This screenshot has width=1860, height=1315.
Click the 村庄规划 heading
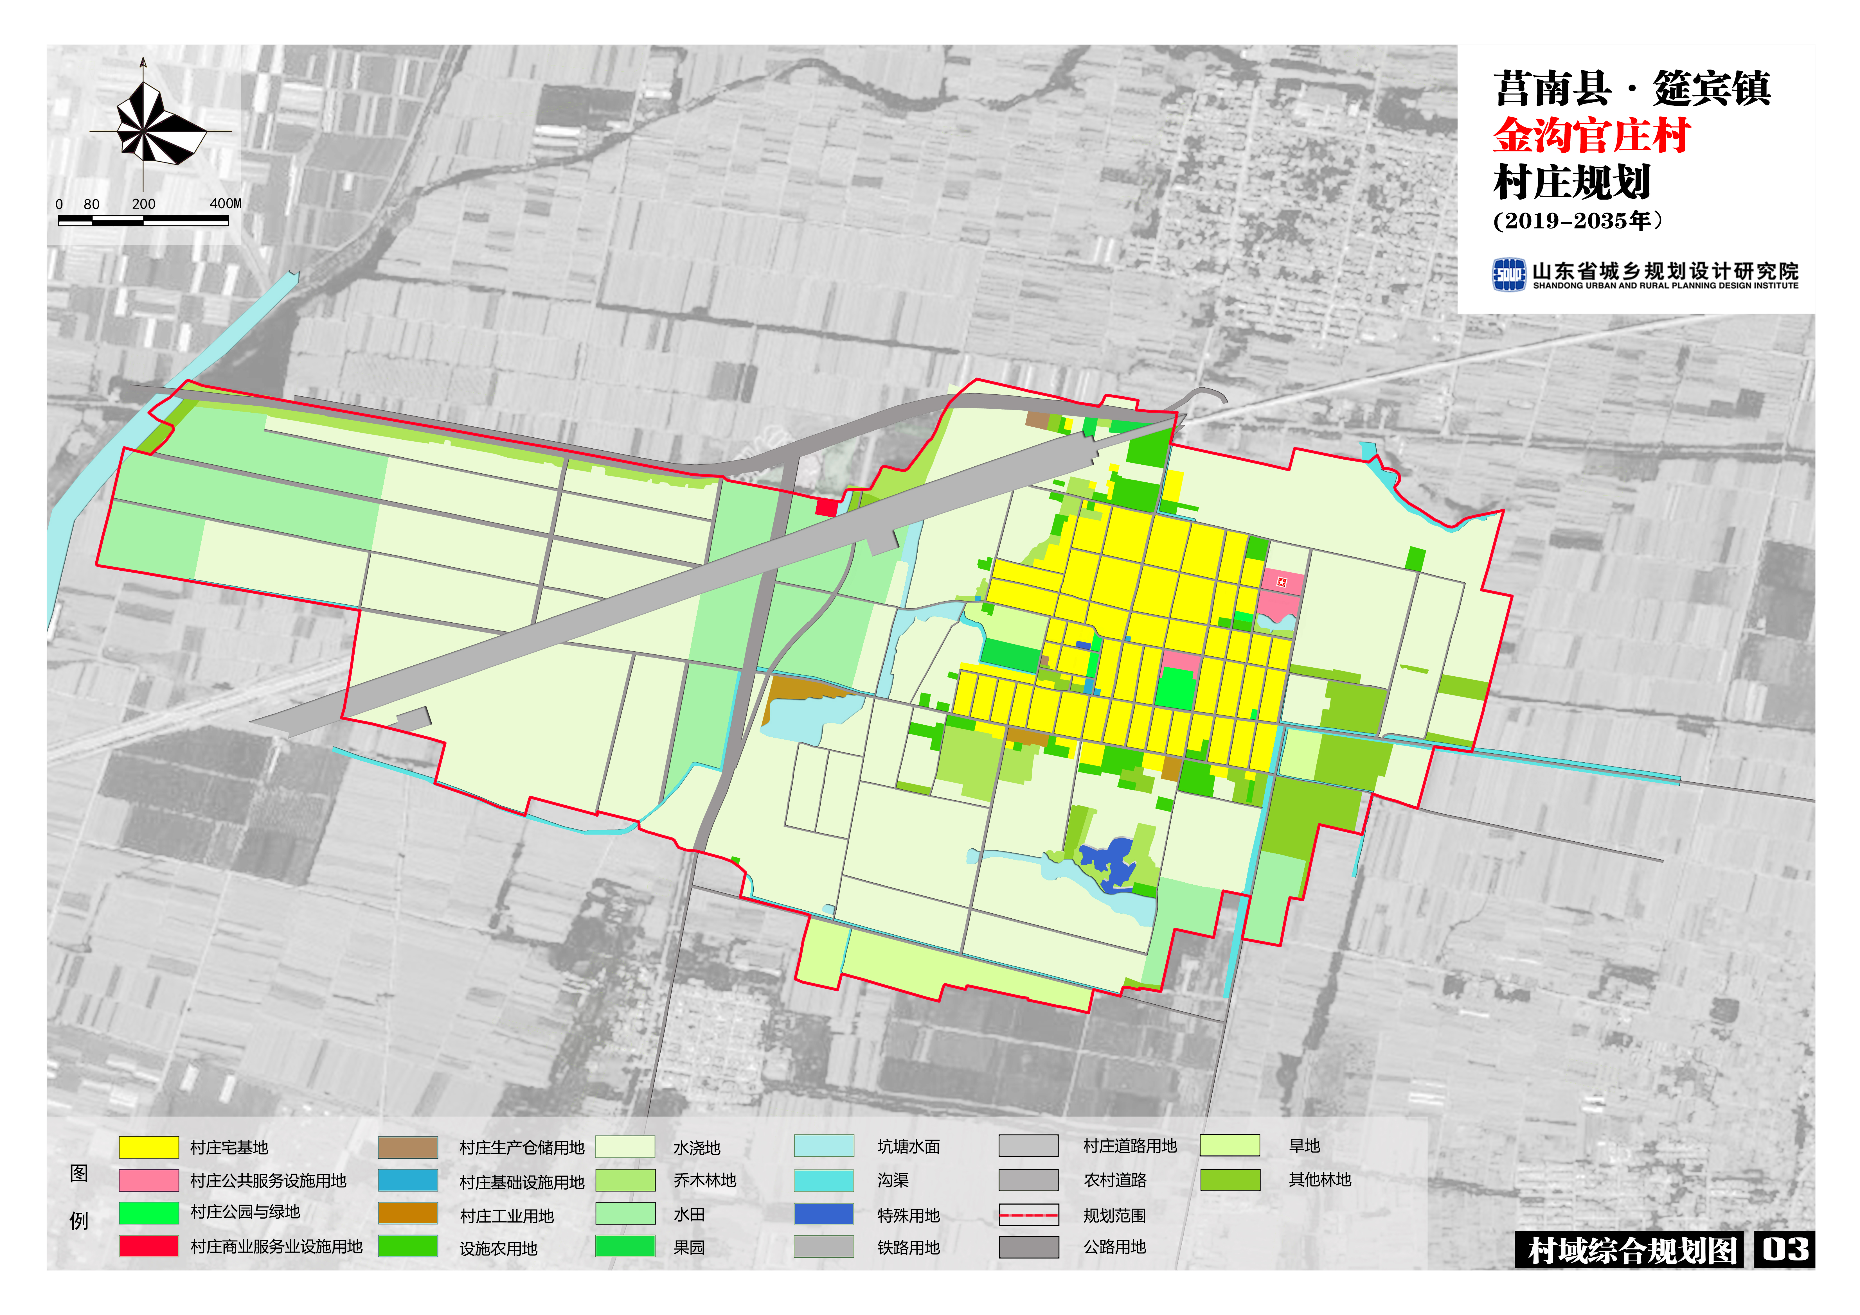1571,182
